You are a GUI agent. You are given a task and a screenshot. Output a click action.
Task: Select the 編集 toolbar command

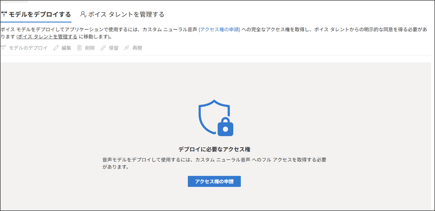pyautogui.click(x=62, y=48)
